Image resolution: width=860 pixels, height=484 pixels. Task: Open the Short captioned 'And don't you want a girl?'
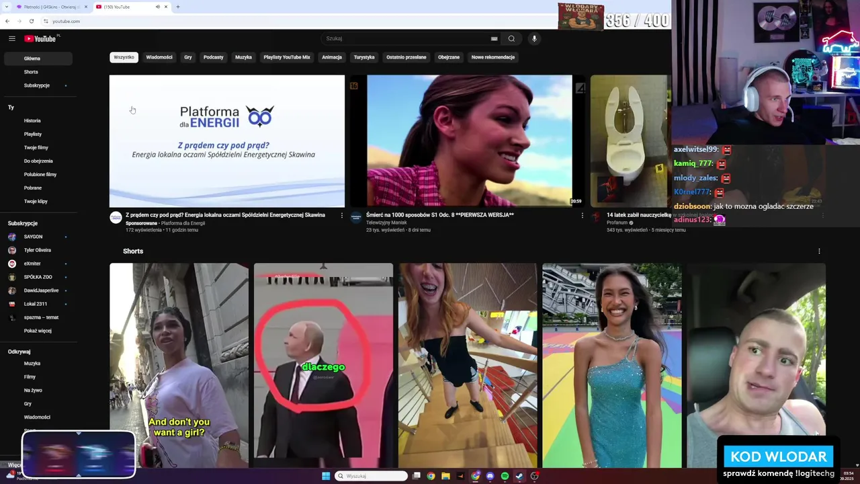(179, 365)
